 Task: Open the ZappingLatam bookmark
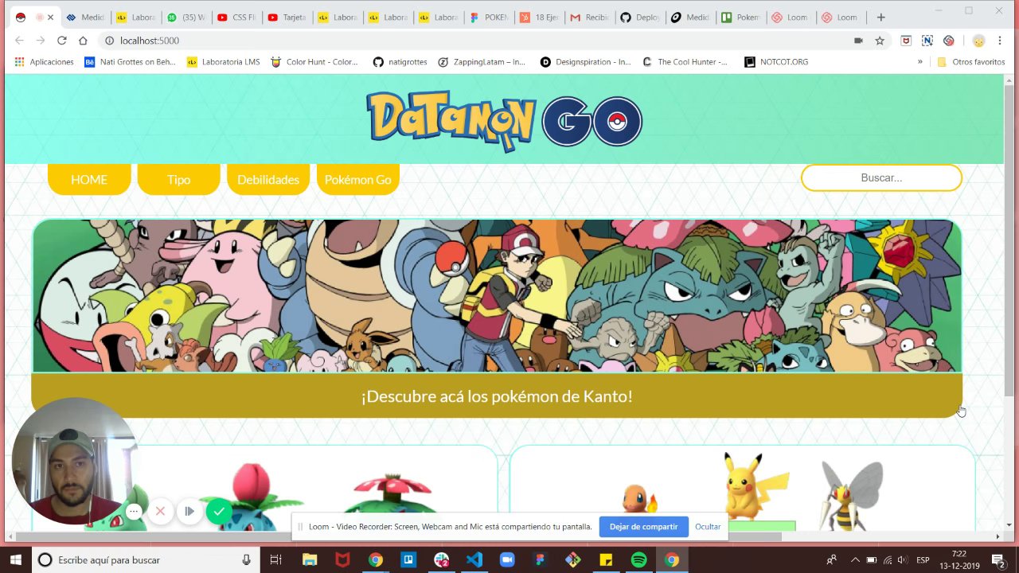(x=482, y=61)
